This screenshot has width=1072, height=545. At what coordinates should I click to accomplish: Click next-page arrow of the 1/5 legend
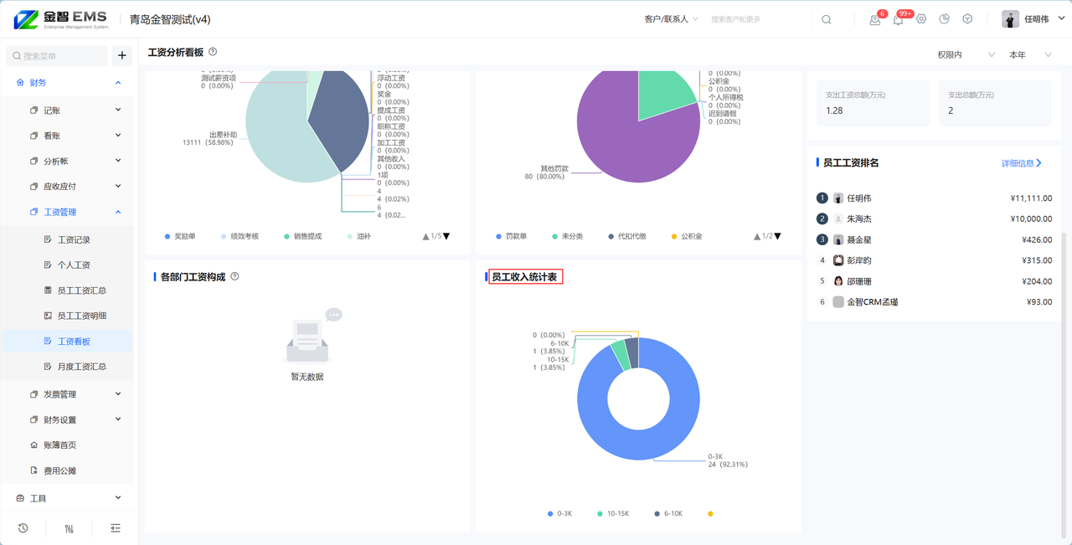pos(446,236)
